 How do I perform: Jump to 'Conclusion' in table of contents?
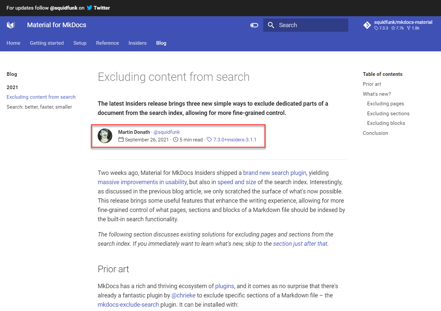point(375,133)
